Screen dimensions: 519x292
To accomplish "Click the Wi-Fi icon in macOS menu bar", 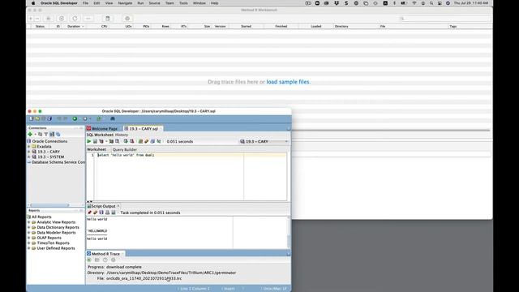I will [414, 3].
